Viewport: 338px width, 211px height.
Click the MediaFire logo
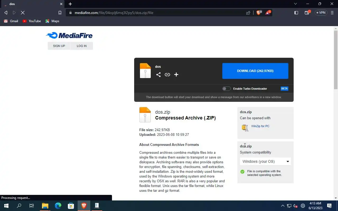tap(69, 35)
